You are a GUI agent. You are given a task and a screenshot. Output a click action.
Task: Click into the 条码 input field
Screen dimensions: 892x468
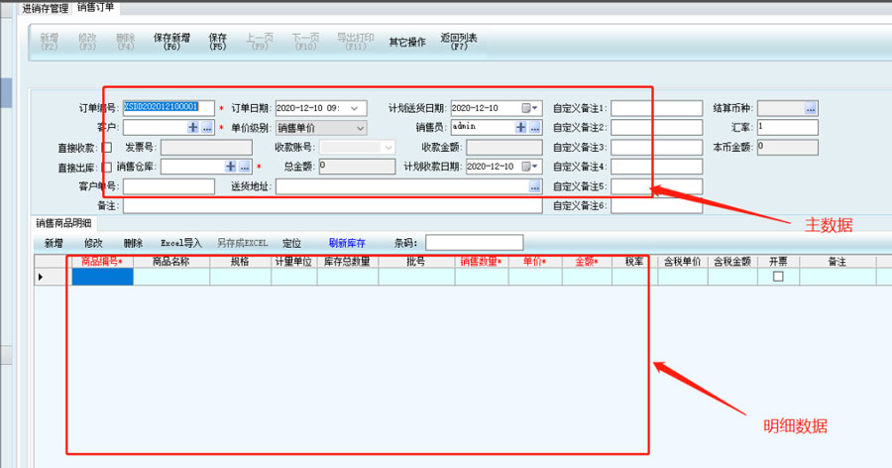[473, 243]
